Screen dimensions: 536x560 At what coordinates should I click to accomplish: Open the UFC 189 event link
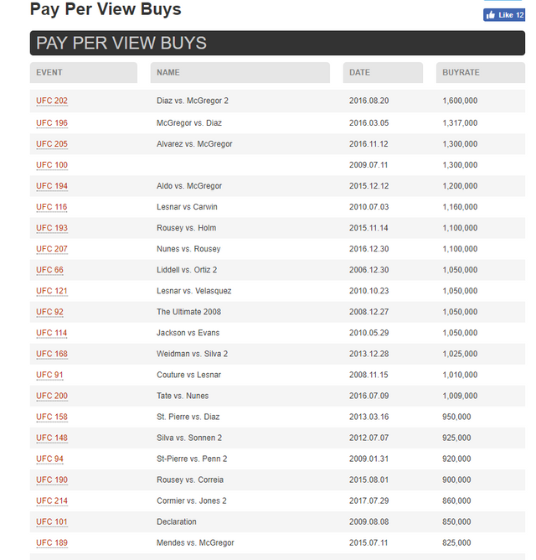tap(52, 543)
